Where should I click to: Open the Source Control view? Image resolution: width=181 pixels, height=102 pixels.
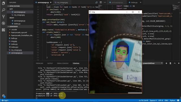click(x=3, y=16)
